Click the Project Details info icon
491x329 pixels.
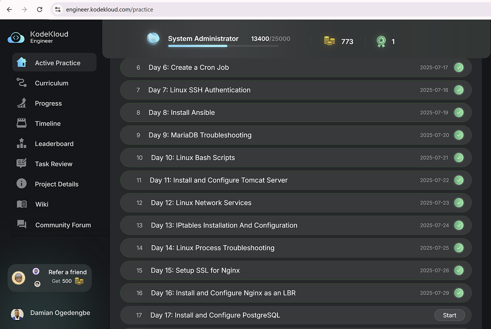(x=21, y=184)
